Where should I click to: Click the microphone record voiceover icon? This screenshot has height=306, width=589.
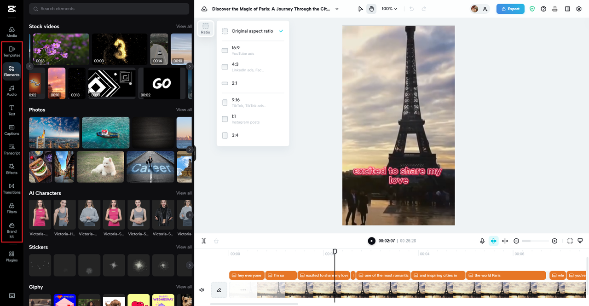pos(482,241)
